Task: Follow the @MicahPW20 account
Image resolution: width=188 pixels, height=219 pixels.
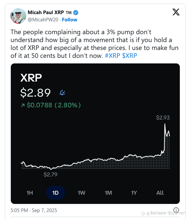Action: click(x=69, y=20)
